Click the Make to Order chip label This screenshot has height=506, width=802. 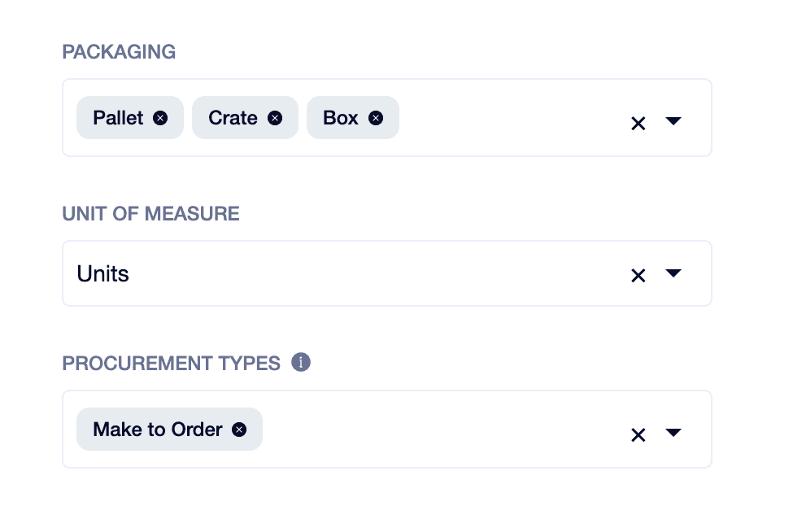click(x=158, y=430)
